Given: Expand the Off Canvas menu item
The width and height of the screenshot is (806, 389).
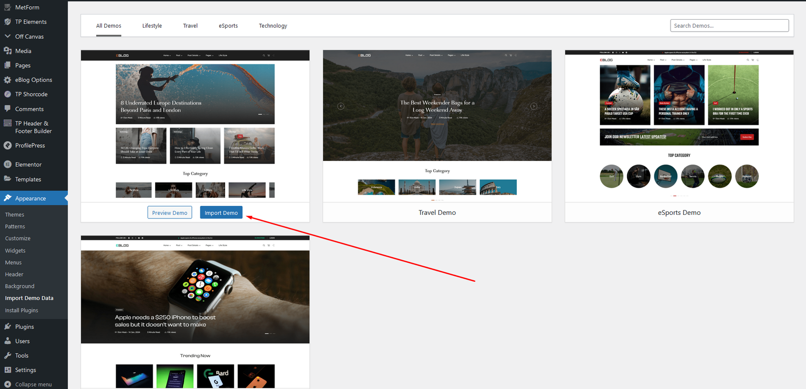Looking at the screenshot, I should [29, 37].
